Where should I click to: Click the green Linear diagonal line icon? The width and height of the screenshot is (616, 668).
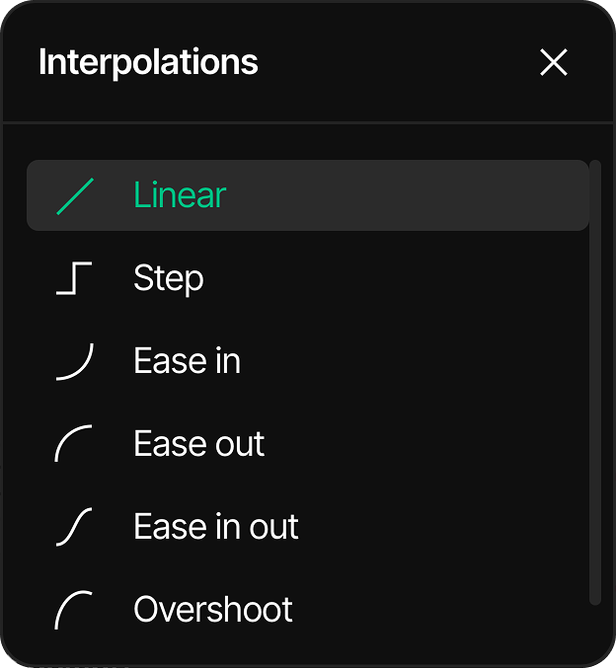(x=75, y=196)
